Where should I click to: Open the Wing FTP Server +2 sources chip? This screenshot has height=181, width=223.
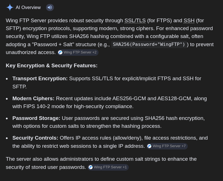78,52
